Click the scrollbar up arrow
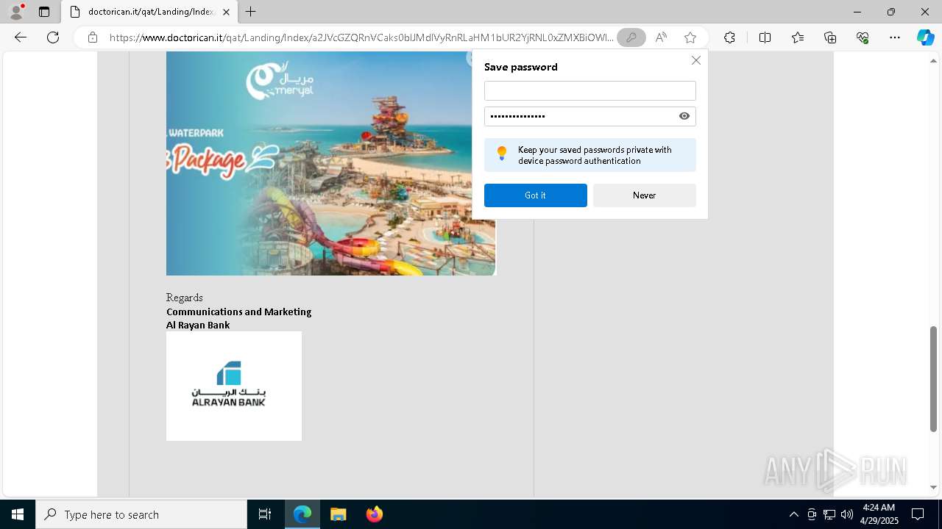942x529 pixels. click(x=934, y=60)
